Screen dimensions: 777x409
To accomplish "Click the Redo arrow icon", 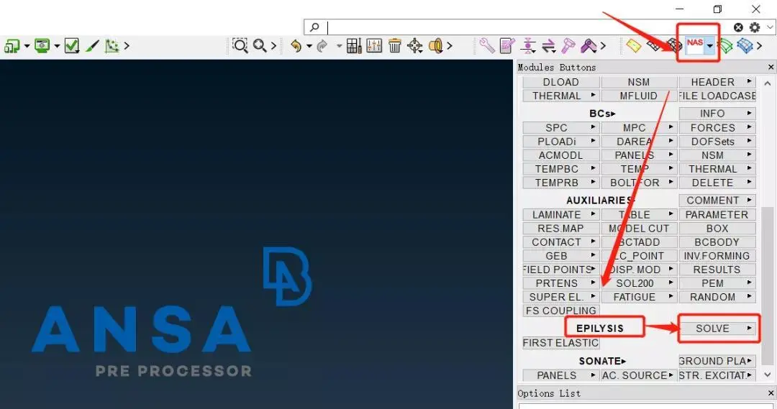I will coord(322,46).
